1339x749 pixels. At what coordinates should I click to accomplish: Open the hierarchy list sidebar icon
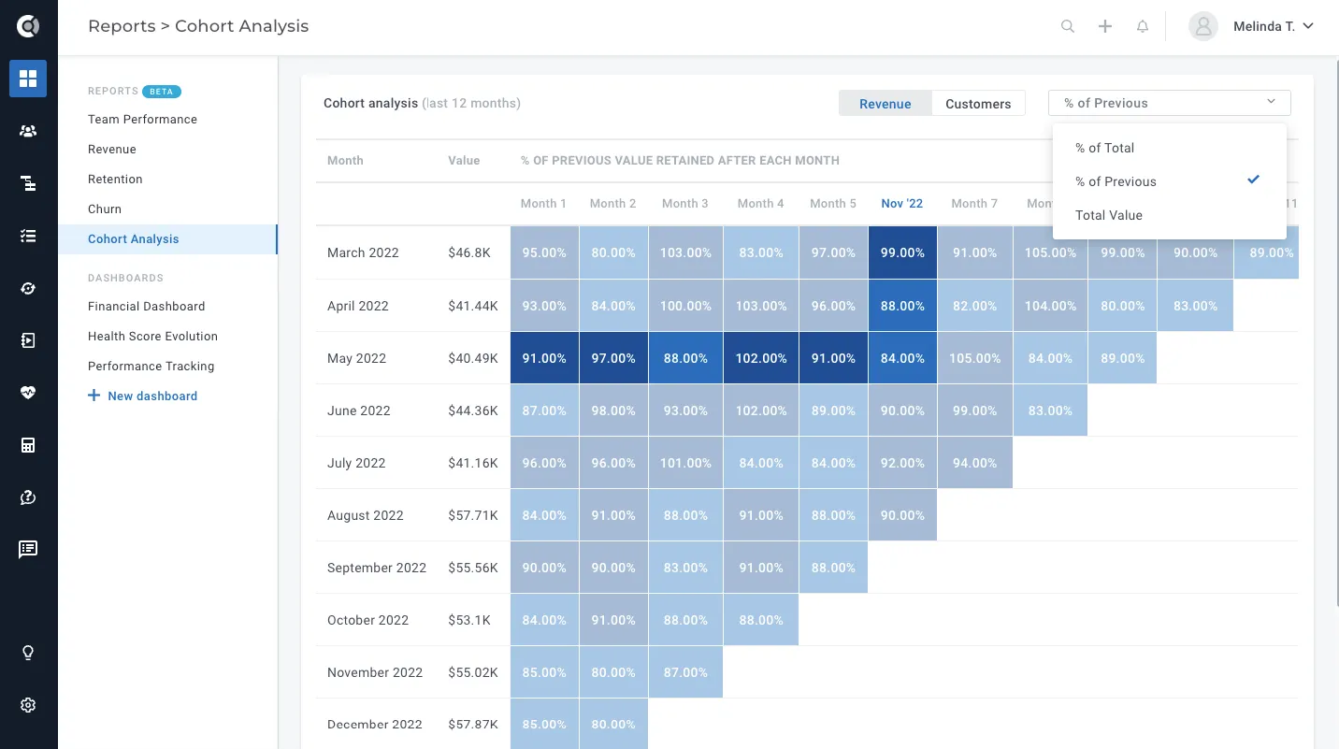(x=28, y=183)
